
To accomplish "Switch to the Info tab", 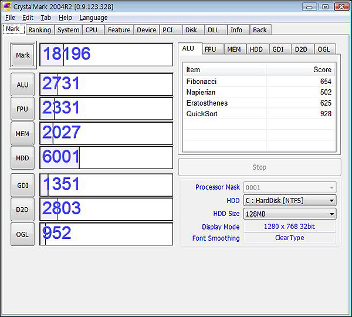I will pos(238,30).
